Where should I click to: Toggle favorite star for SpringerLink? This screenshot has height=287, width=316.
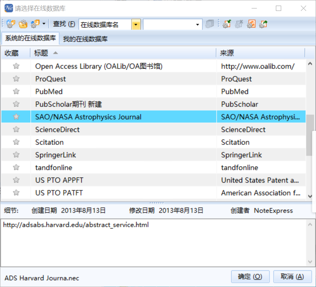click(16, 155)
